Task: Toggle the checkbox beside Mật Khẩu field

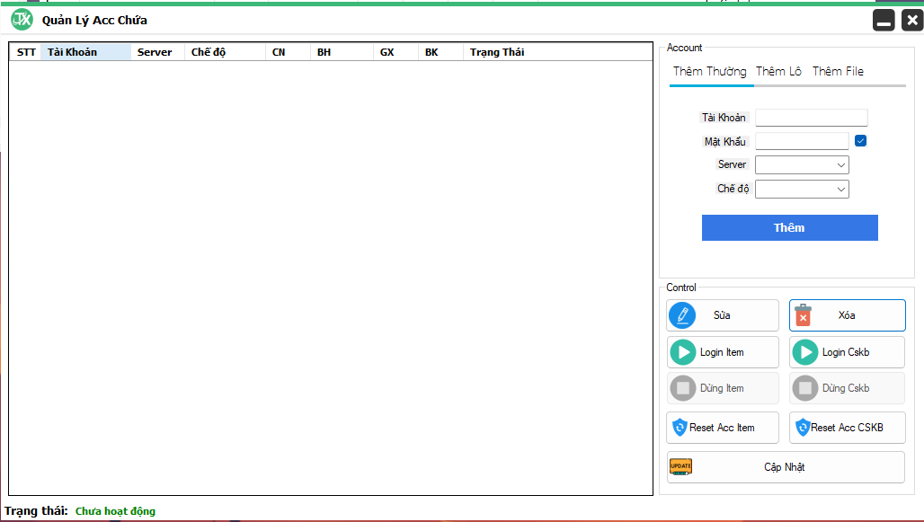Action: [x=860, y=141]
